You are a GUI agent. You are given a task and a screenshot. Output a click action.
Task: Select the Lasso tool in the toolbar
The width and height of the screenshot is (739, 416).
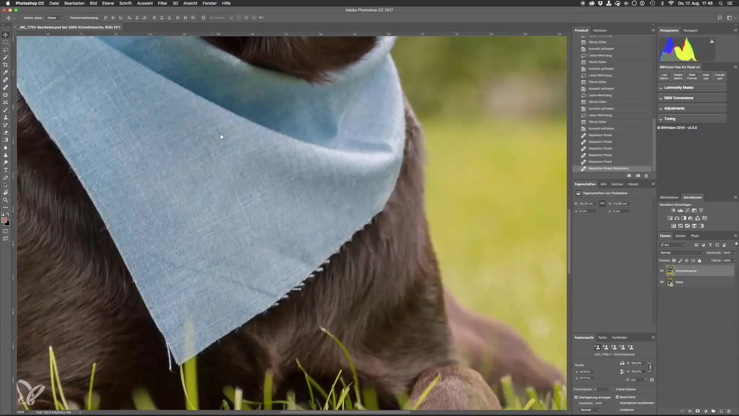[5, 50]
